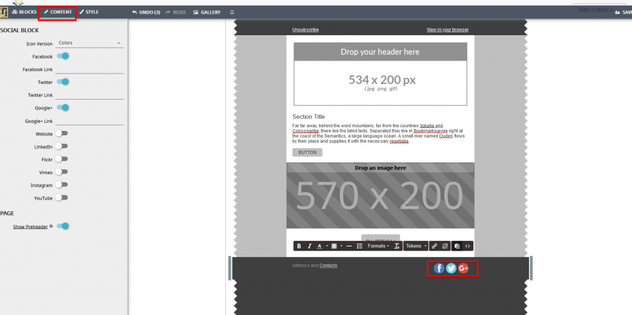The width and height of the screenshot is (632, 315).
Task: Click the Twitter Link input field
Action: 89,95
